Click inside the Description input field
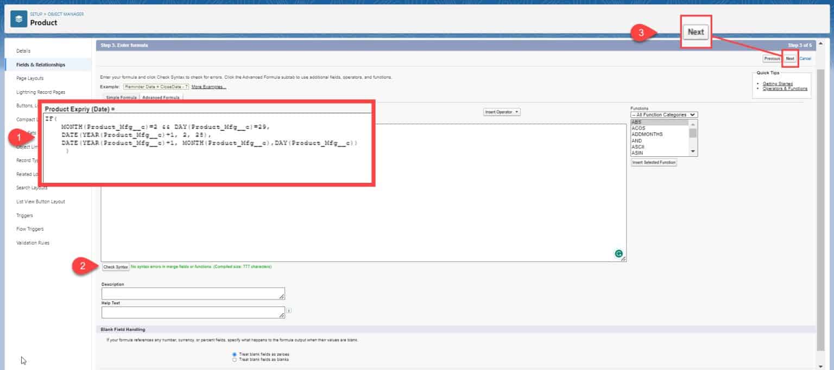Image resolution: width=834 pixels, height=370 pixels. tap(193, 293)
